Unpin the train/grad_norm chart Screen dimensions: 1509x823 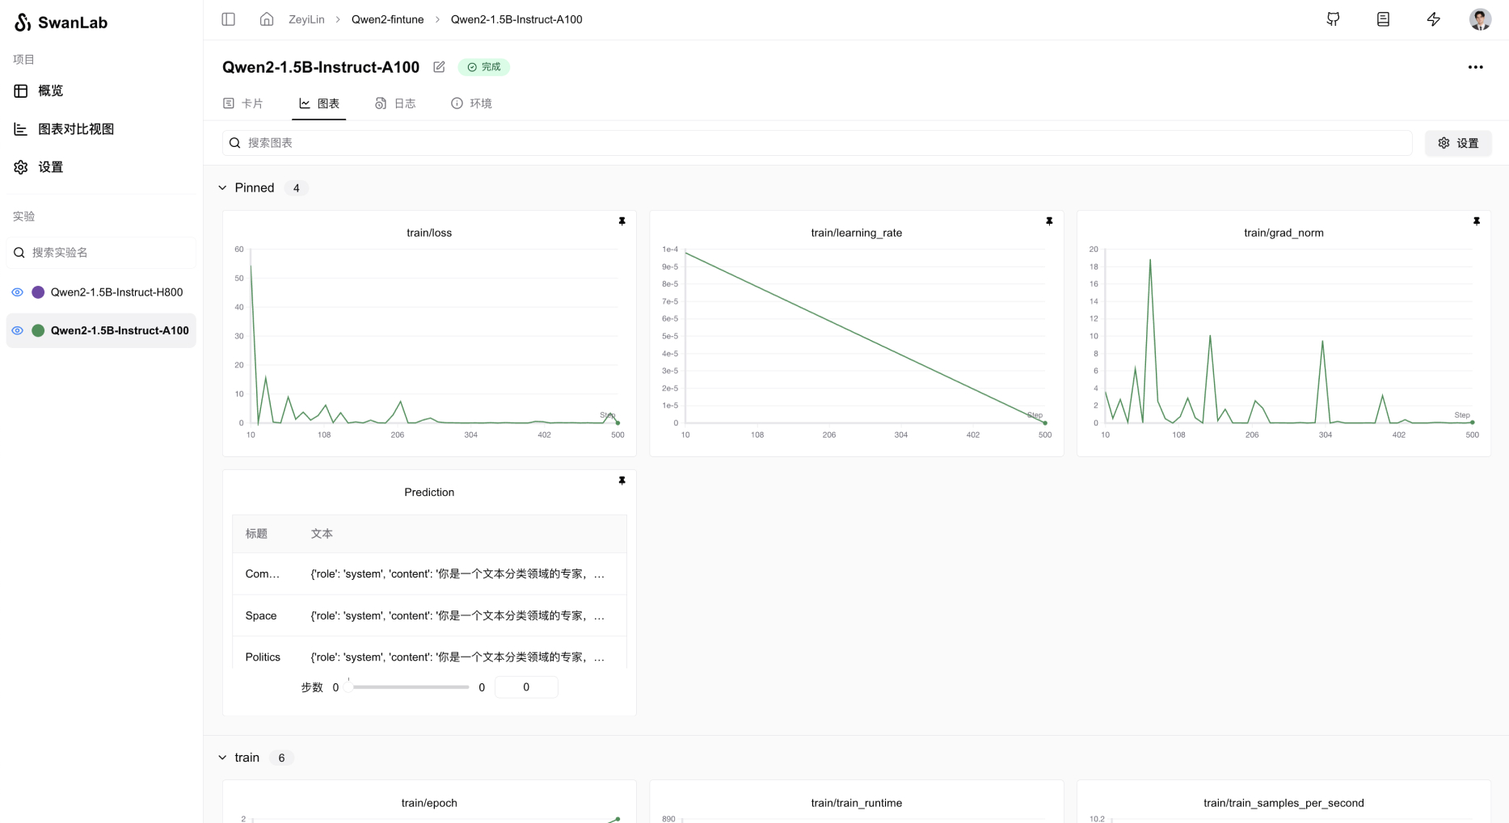coord(1476,221)
